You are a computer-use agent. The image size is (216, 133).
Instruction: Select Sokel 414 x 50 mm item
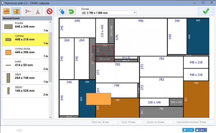point(25,65)
